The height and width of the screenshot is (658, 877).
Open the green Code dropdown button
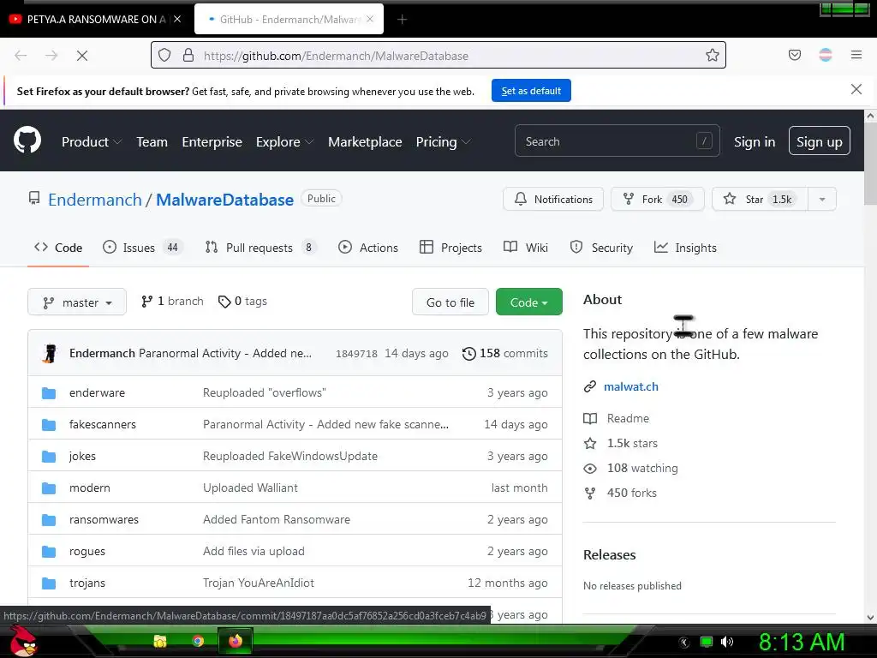[528, 302]
